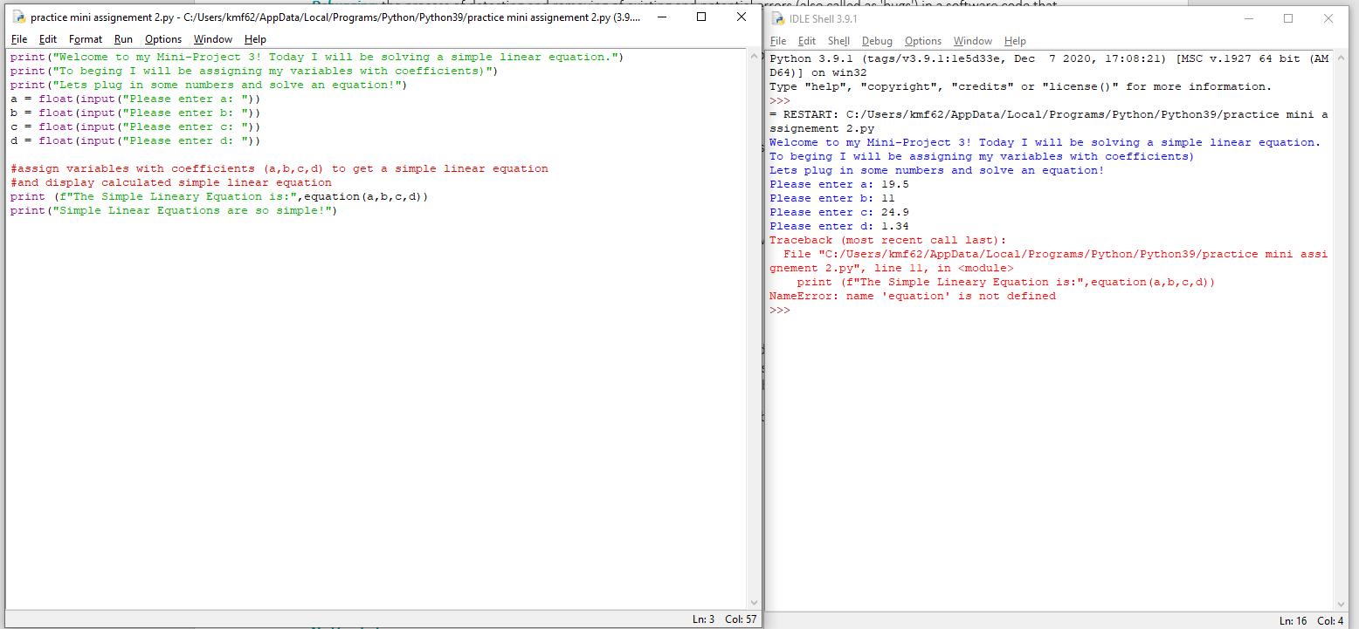This screenshot has width=1359, height=629.
Task: Open the Options menu in the editor window
Action: click(163, 39)
